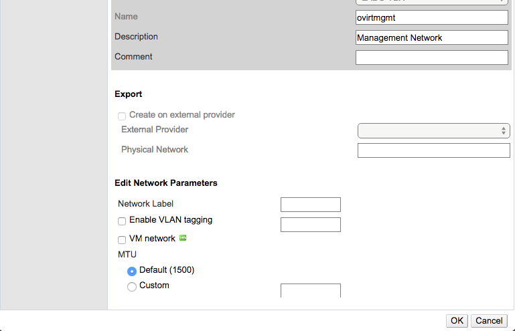515x331 pixels.
Task: Open the External Provider dropdown
Action: (x=433, y=130)
